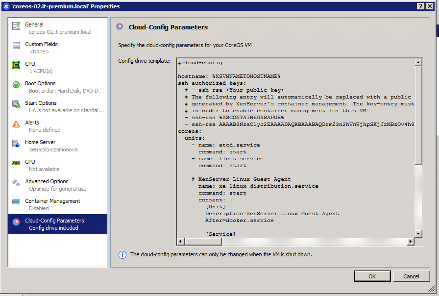Screen dimensions: 439x296
Task: Click the 'name: etcd.service' line
Action: tap(226, 145)
